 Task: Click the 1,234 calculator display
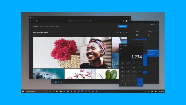tap(137, 57)
